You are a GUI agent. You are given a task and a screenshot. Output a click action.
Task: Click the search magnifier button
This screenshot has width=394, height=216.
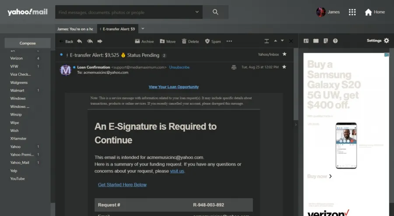tap(215, 12)
